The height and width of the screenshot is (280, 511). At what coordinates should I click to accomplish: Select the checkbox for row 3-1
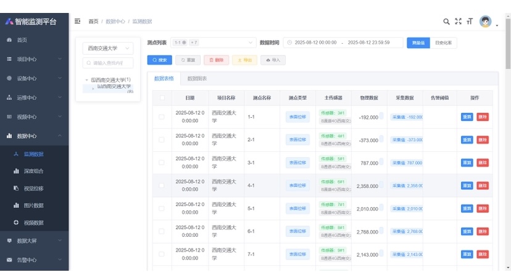tap(162, 163)
